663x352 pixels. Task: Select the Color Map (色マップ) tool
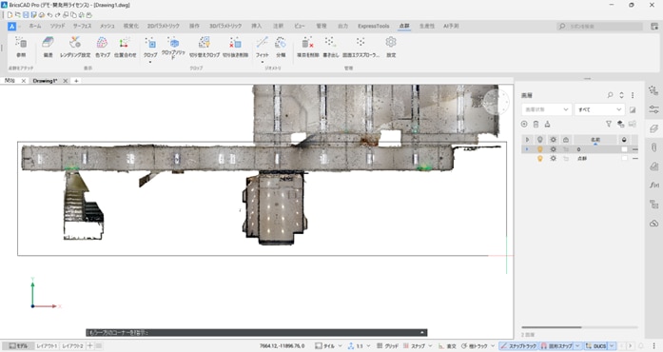point(103,47)
